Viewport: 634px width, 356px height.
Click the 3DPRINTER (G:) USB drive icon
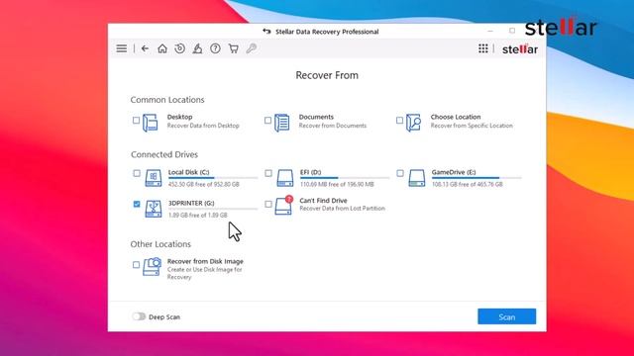pyautogui.click(x=154, y=209)
